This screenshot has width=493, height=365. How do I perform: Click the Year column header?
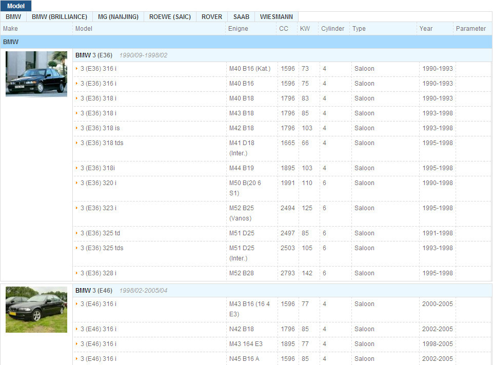[426, 29]
